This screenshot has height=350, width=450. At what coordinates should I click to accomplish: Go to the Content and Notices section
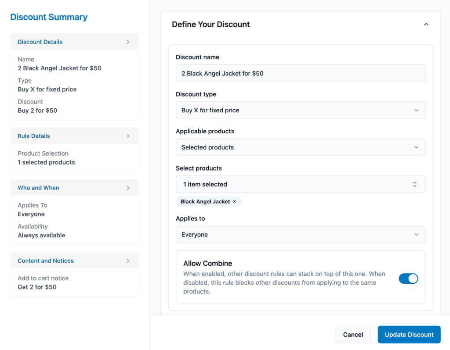pyautogui.click(x=75, y=261)
